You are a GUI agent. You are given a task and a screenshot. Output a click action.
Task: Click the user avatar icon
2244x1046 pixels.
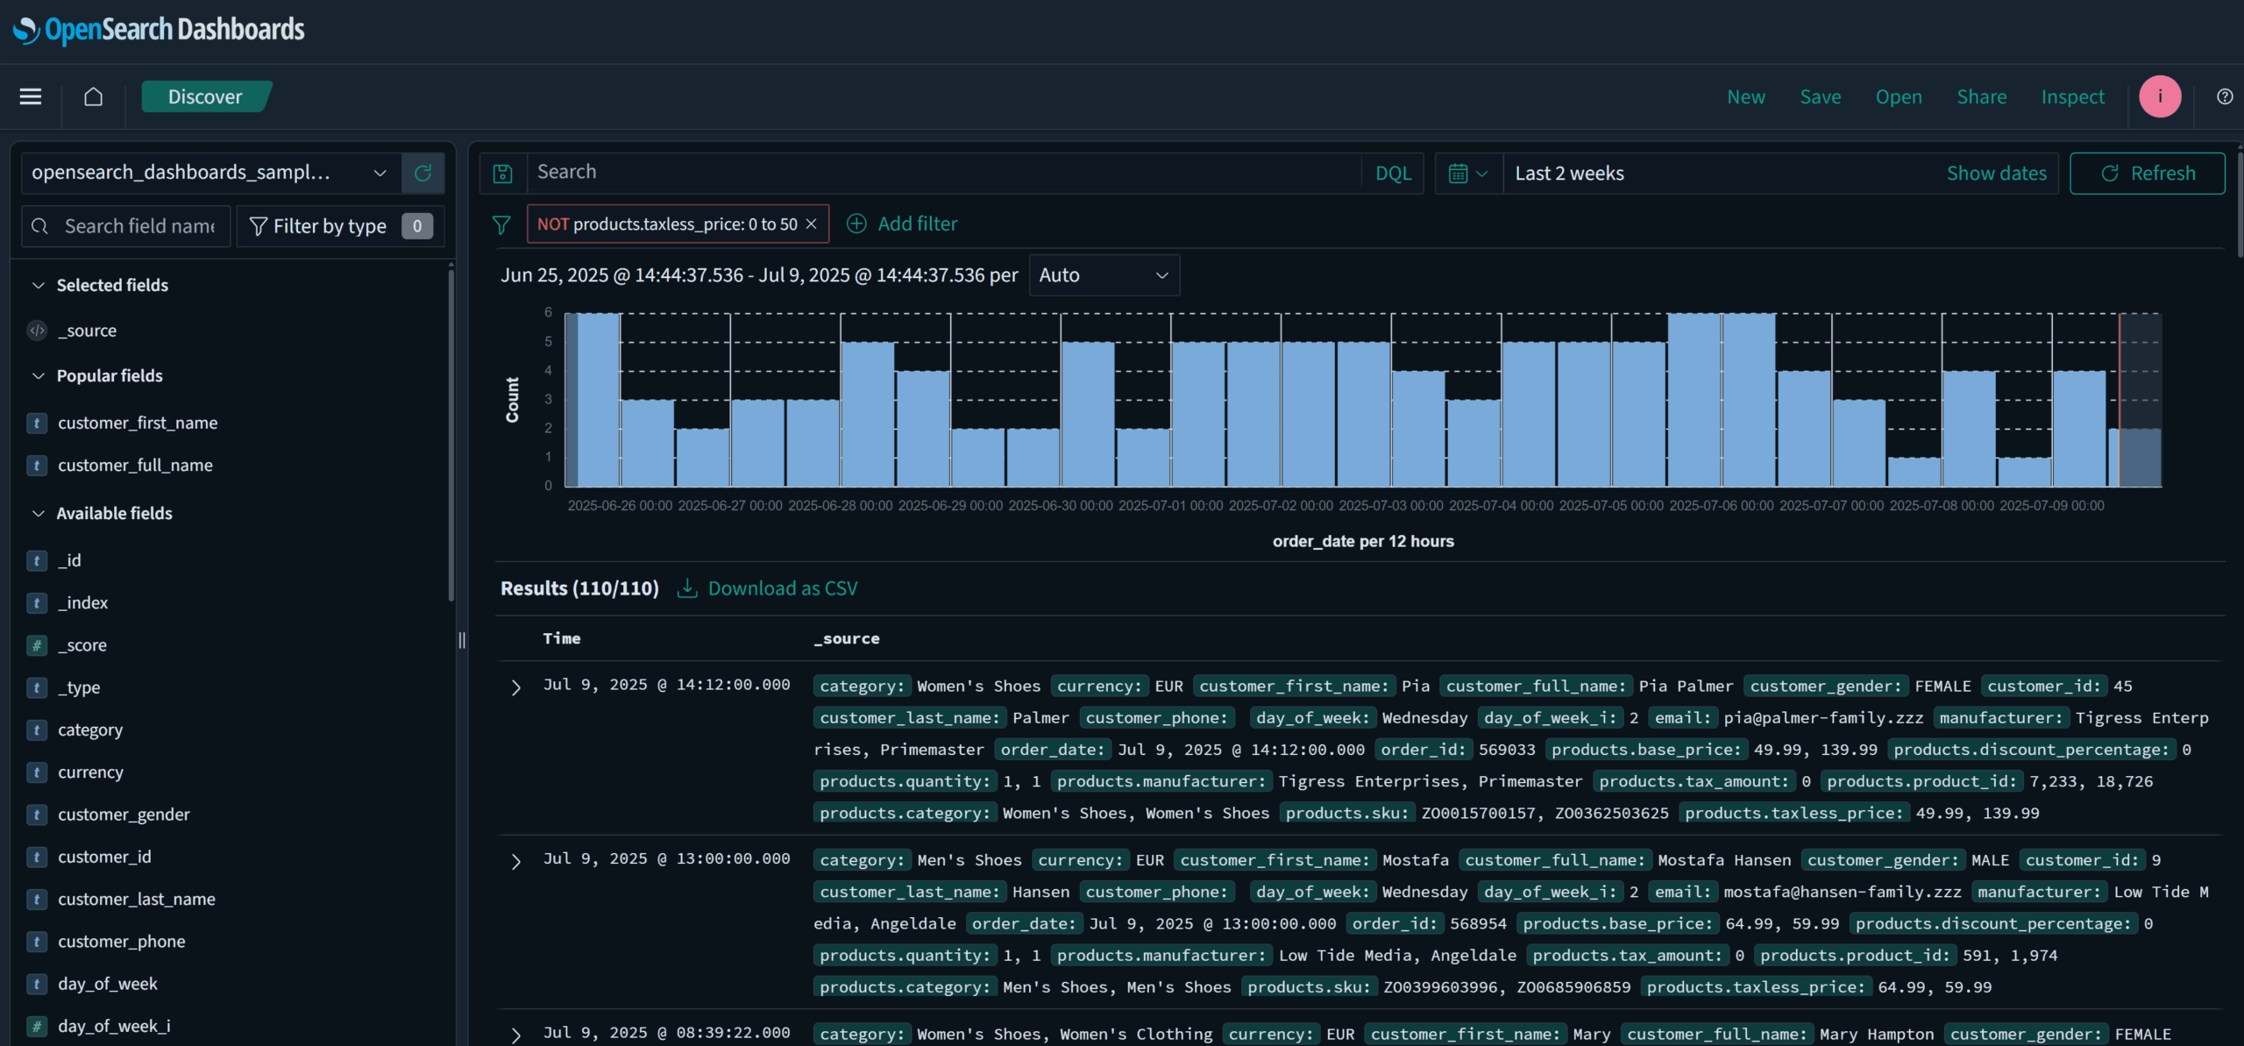[2160, 96]
